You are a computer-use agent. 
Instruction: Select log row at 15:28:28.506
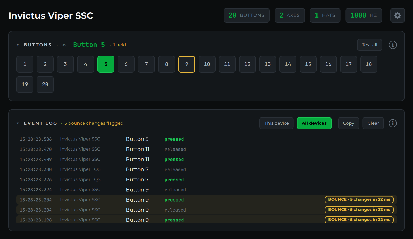206,139
